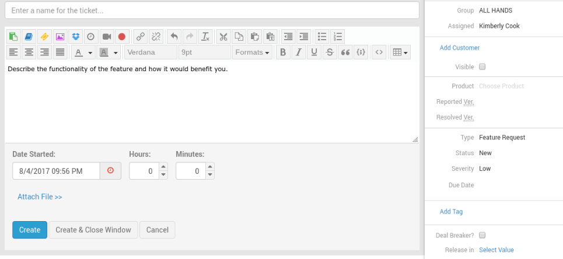Decrease the Minutes value with down arrow

click(210, 175)
